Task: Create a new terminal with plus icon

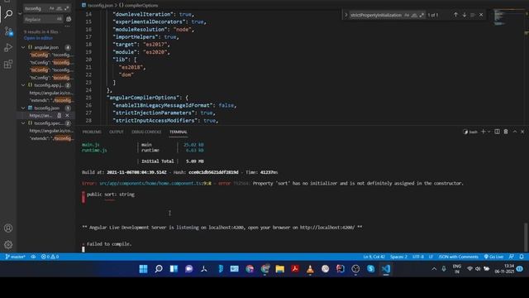Action: click(x=483, y=132)
